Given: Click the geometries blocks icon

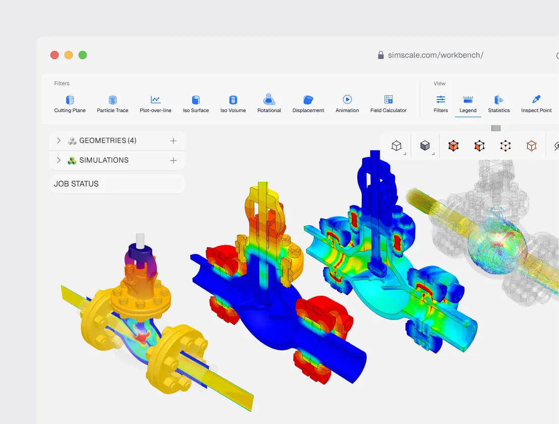Looking at the screenshot, I should coord(72,141).
